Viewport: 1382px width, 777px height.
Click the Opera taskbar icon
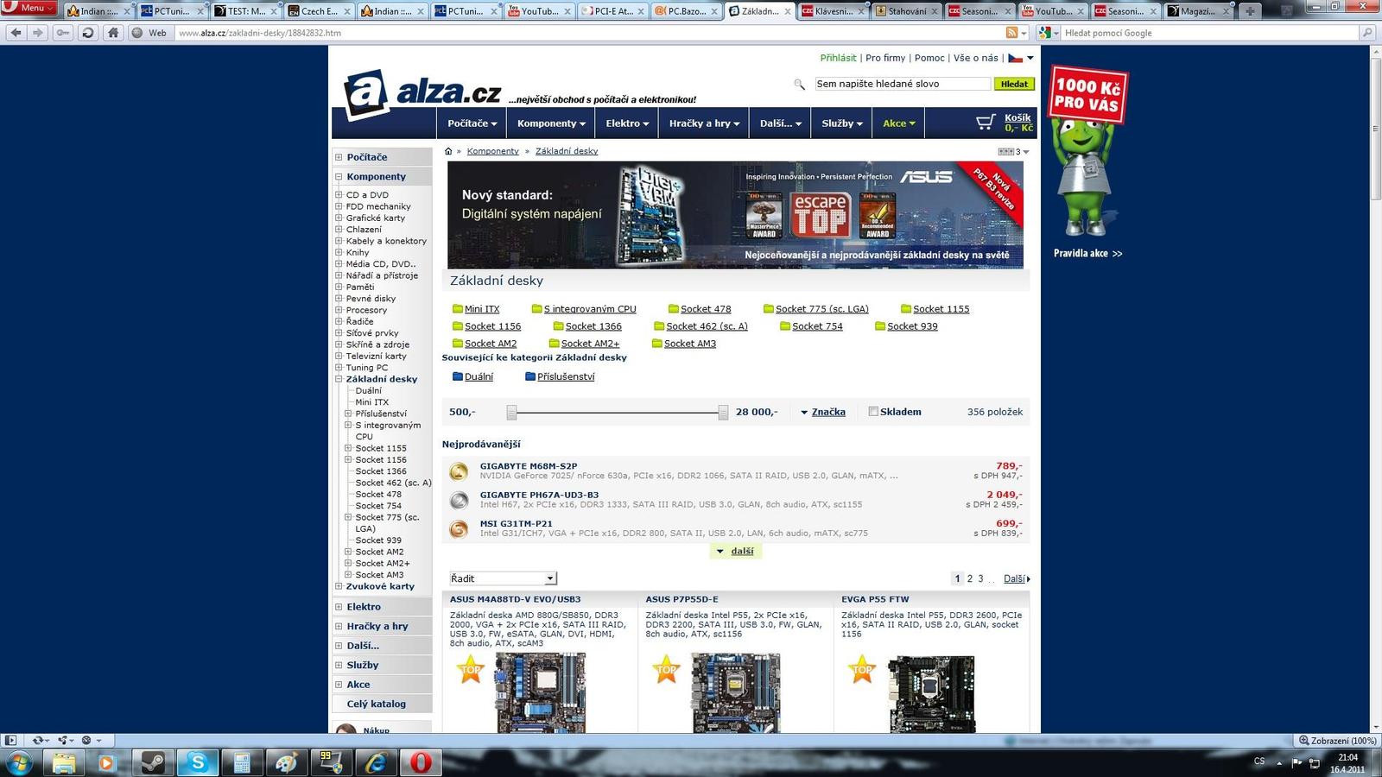[421, 762]
